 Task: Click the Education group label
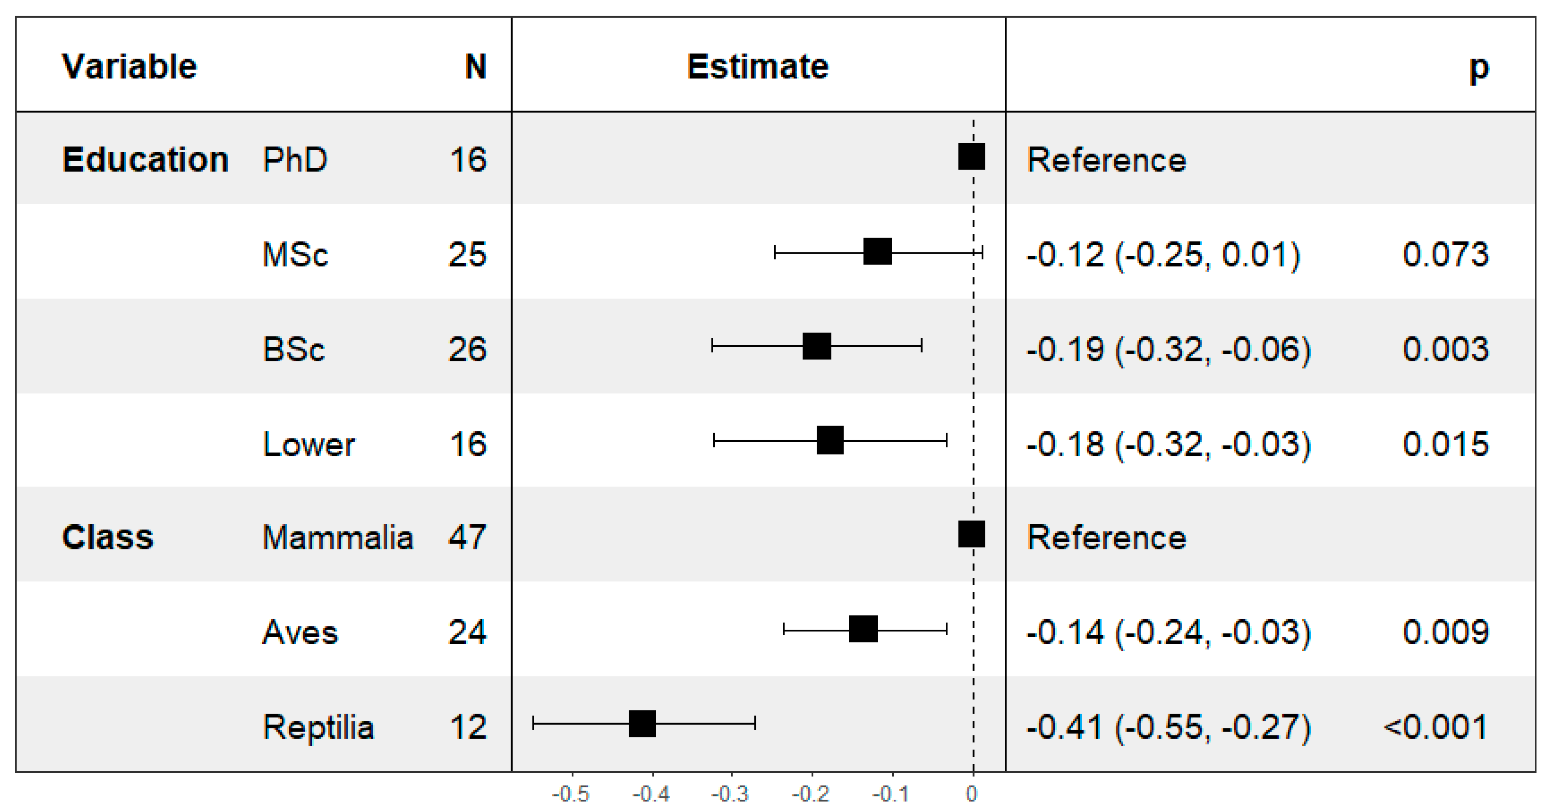[145, 160]
